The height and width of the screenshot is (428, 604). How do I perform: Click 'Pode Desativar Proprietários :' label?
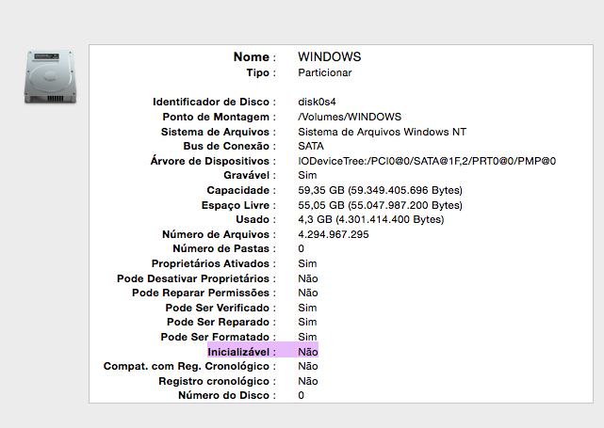click(196, 278)
